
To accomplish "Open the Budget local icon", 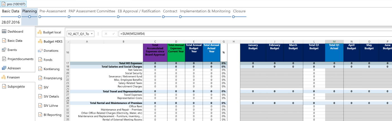I will 40,32.
